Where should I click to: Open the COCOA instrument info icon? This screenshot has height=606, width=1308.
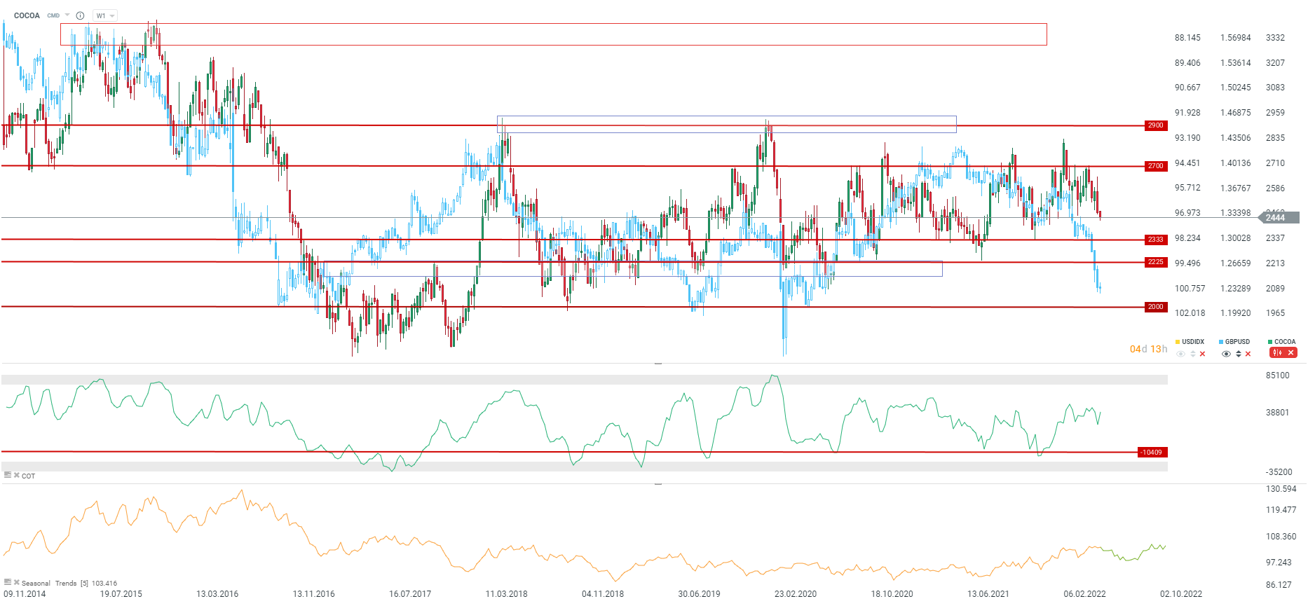point(80,15)
